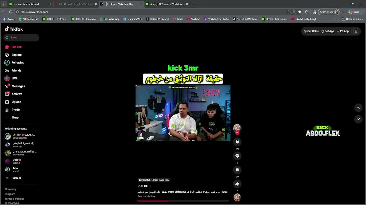Show more bookmarks with chevron
The width and height of the screenshot is (366, 205).
(x=335, y=19)
